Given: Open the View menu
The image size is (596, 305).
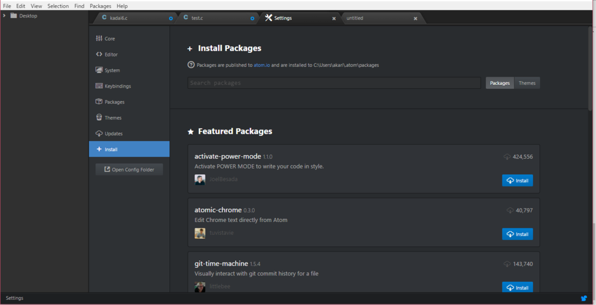Looking at the screenshot, I should [x=37, y=6].
